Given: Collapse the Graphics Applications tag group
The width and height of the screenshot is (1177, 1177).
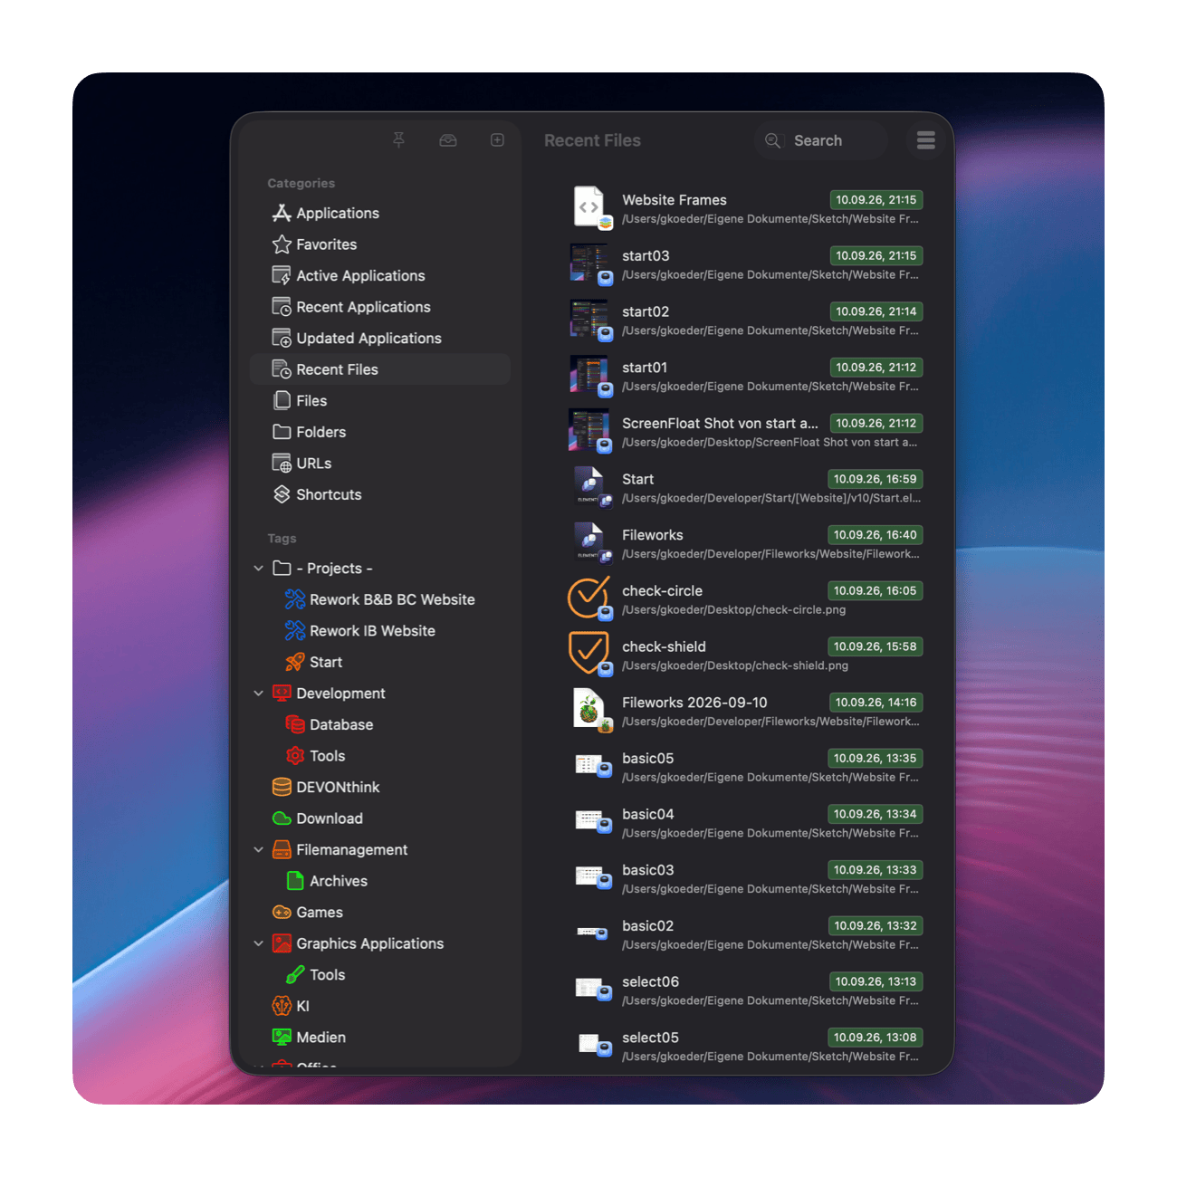Looking at the screenshot, I should 259,943.
